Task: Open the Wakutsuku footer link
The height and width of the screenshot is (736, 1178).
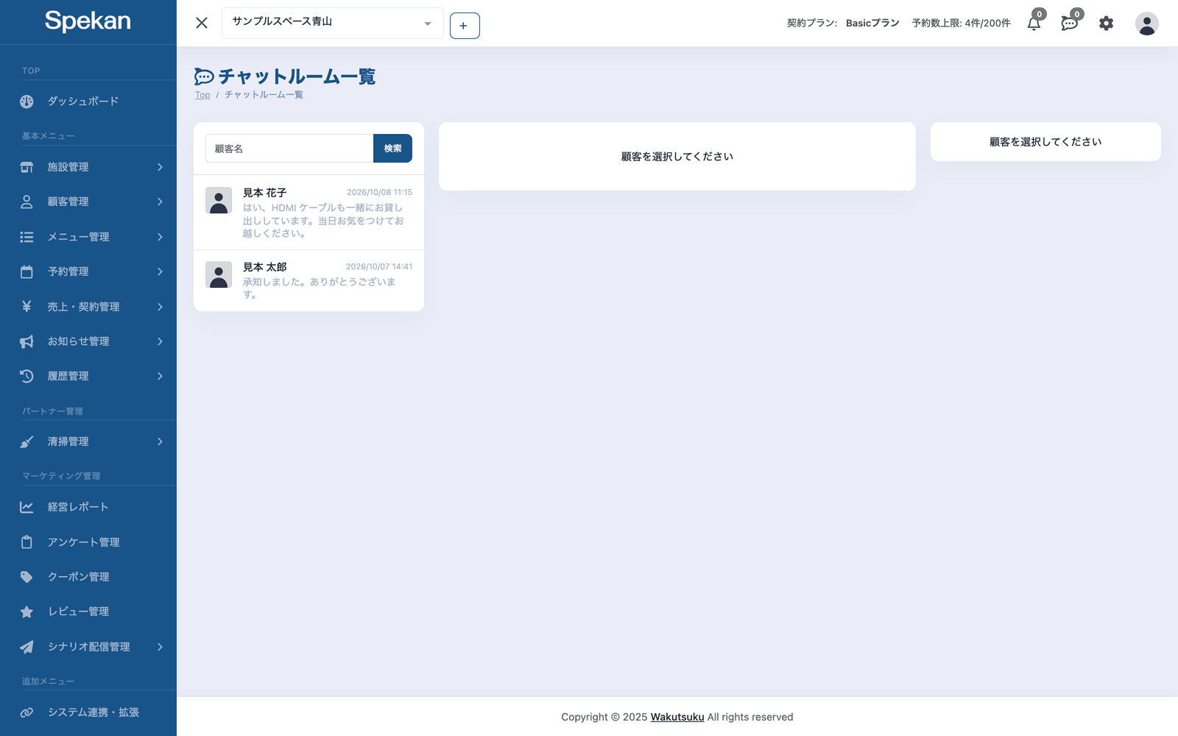Action: [x=677, y=717]
